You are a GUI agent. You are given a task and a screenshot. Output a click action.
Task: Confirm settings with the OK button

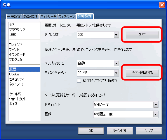(x=91, y=131)
